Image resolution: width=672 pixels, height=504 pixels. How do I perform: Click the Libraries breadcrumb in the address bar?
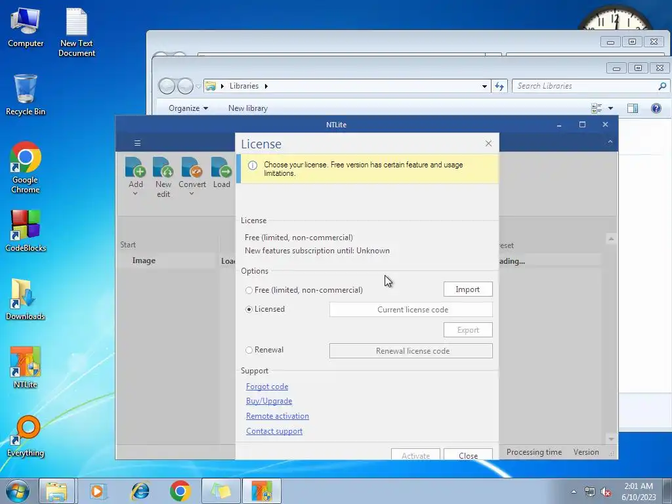[244, 86]
